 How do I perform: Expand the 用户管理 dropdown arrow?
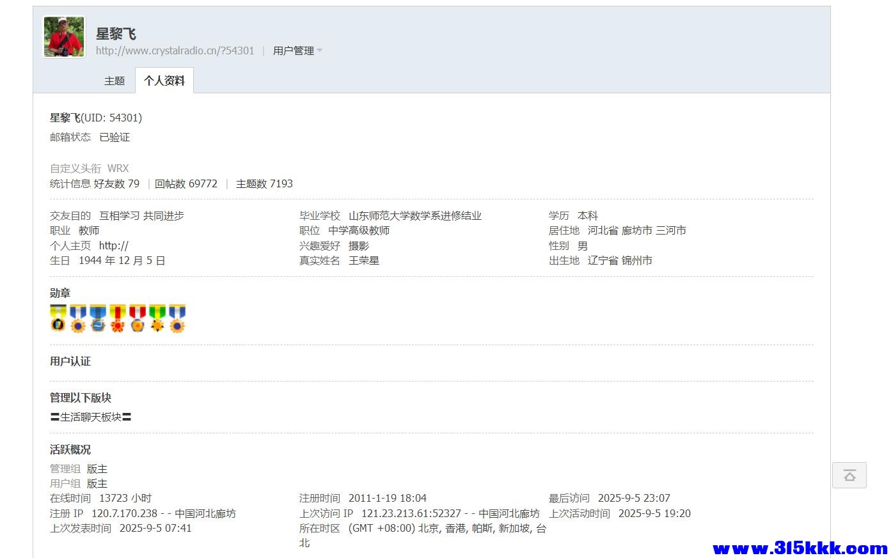320,50
